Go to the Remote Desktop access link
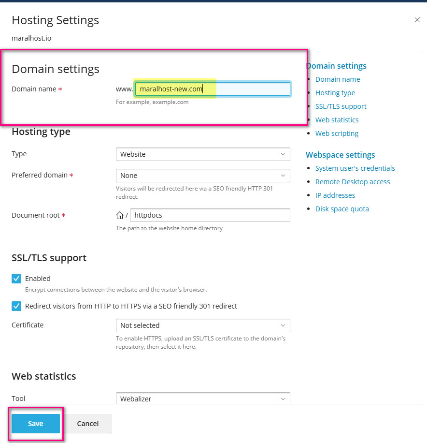Viewport: 427px width, 443px height. click(353, 182)
